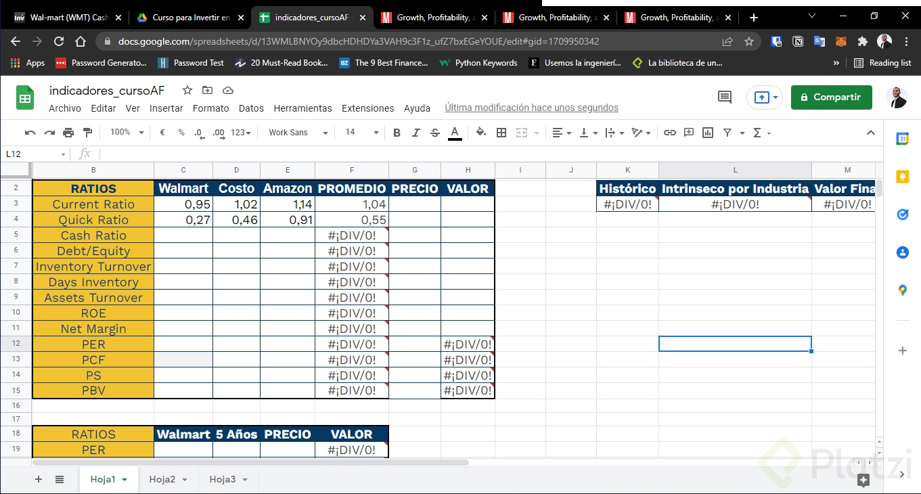Open the Google Sheets home icon

[x=25, y=98]
